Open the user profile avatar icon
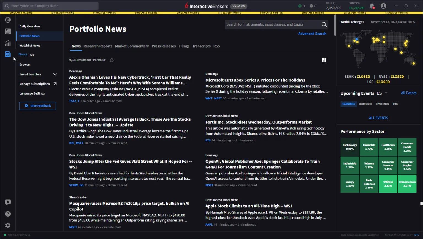 click(383, 6)
